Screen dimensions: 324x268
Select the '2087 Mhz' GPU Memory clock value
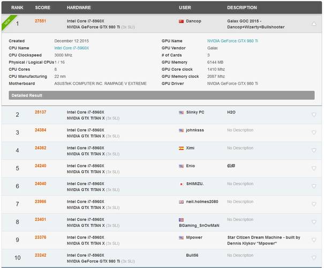pos(216,77)
